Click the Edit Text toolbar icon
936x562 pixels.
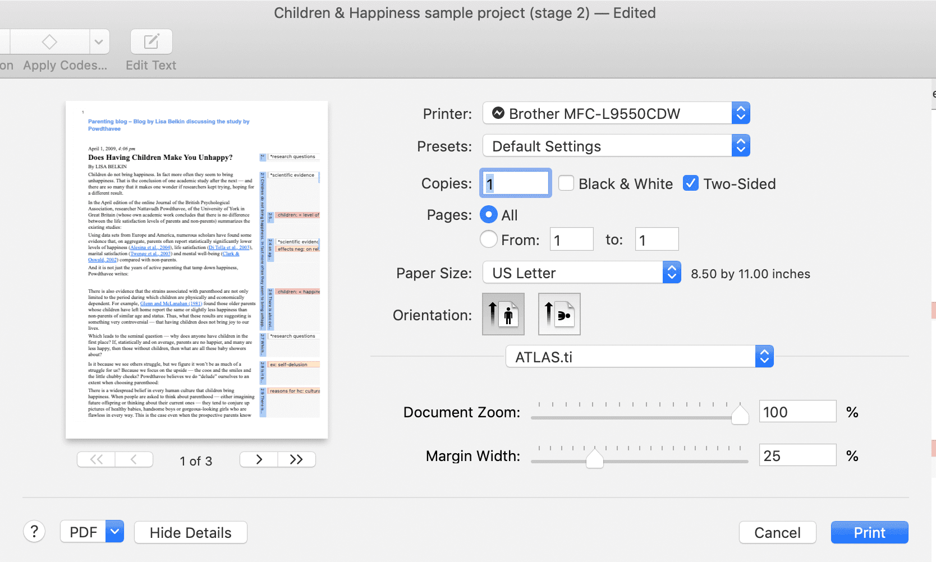[x=152, y=42]
